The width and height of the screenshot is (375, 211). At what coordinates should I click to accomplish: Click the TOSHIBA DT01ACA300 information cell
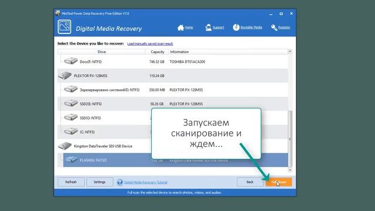(x=187, y=62)
